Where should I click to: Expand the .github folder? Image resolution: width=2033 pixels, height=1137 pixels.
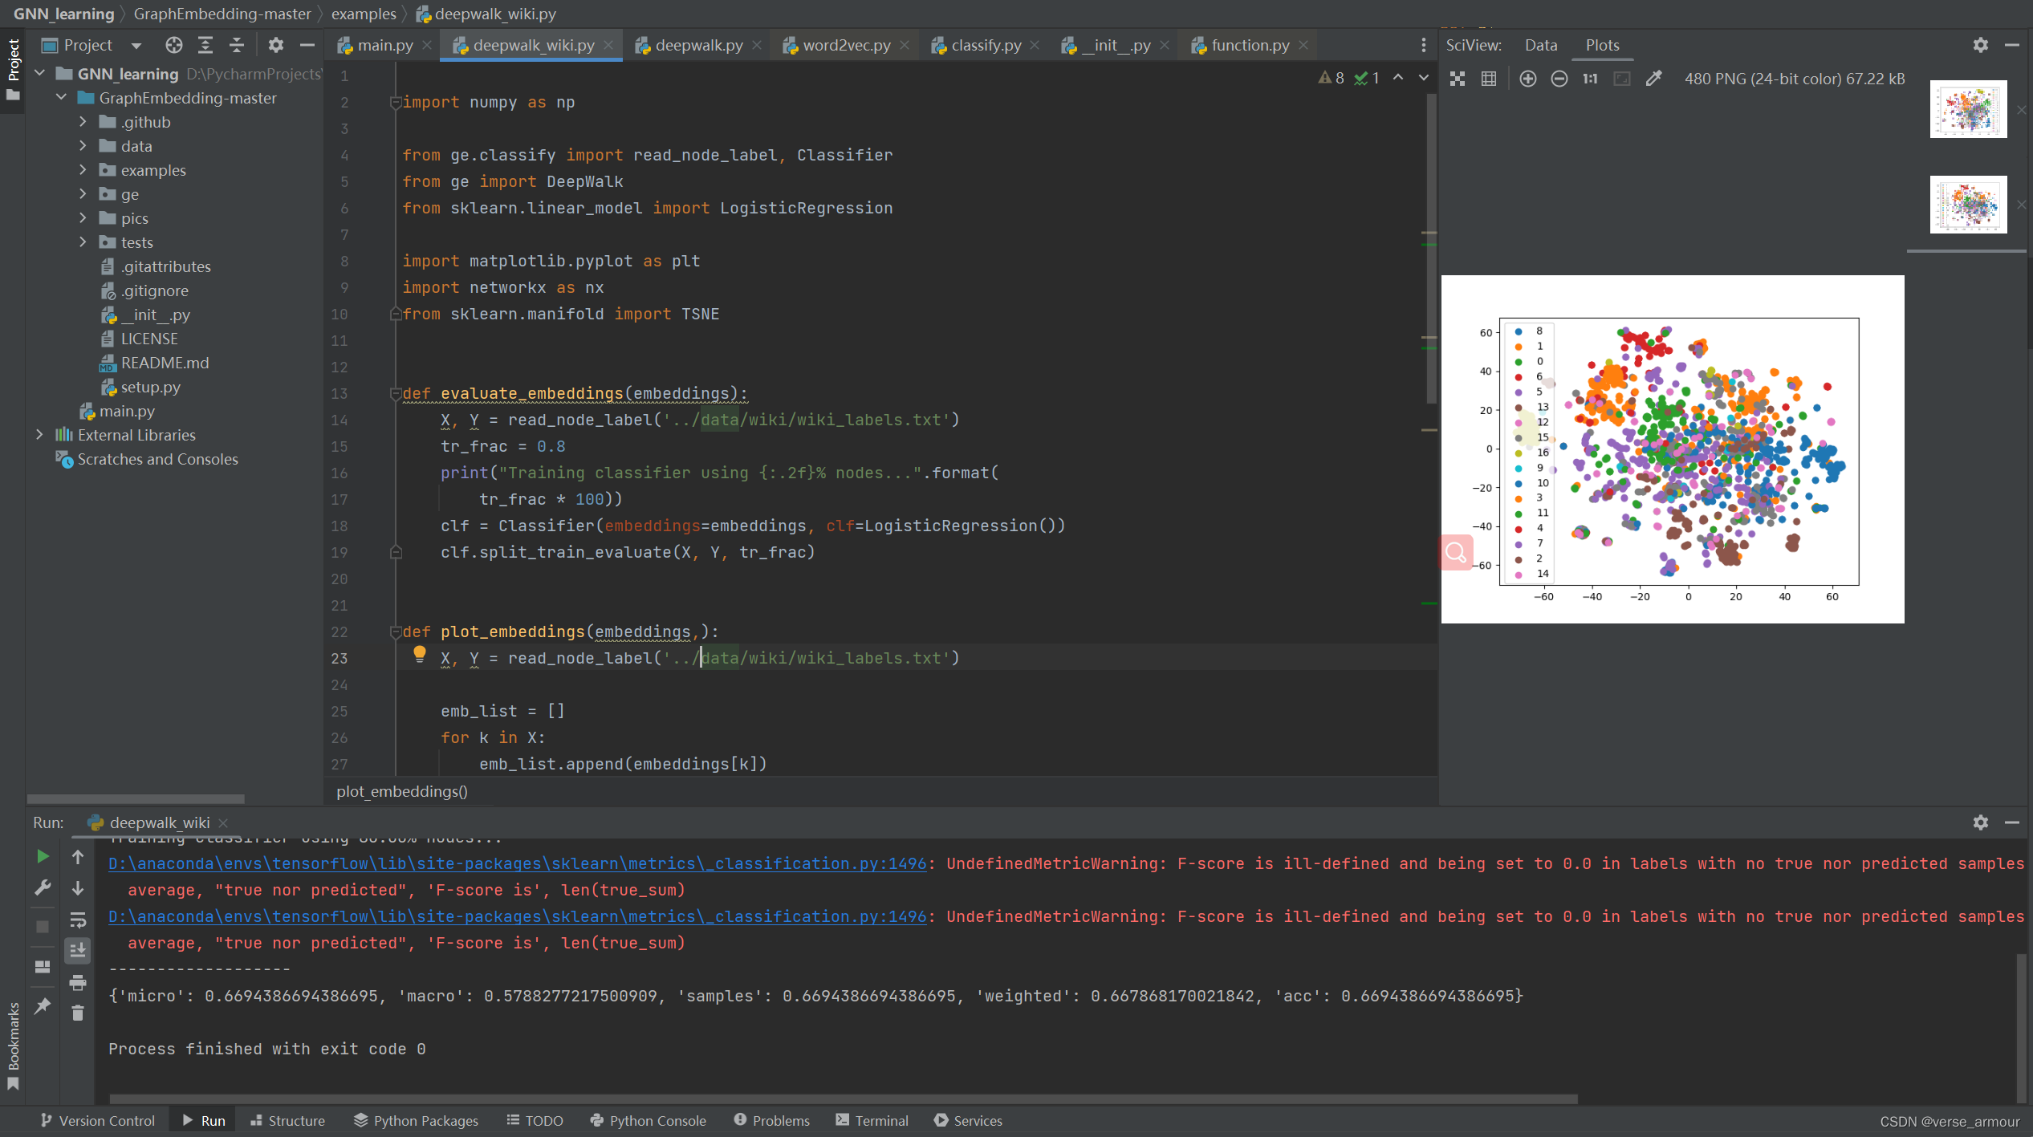83,122
